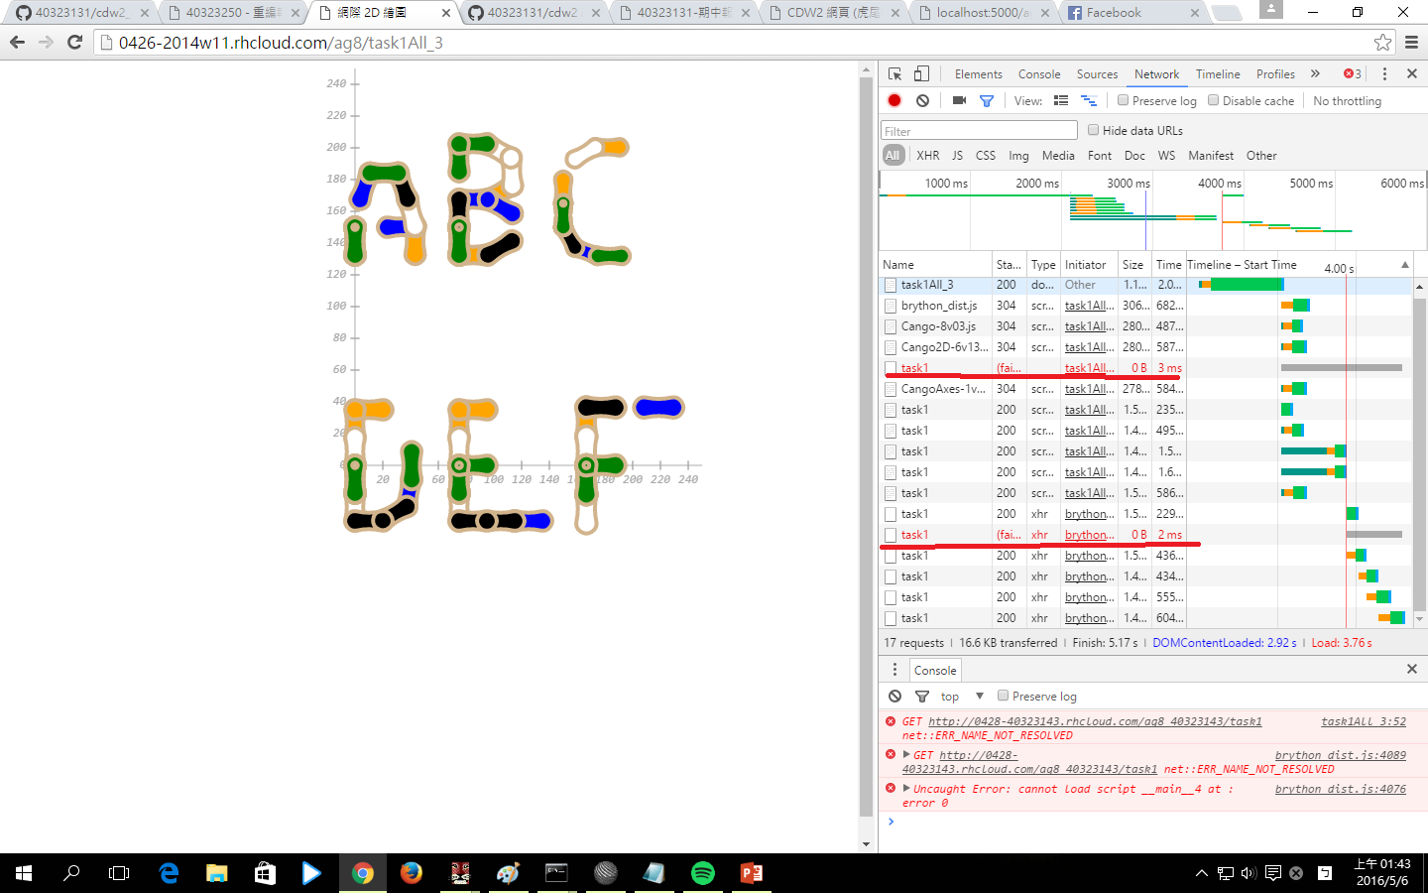
Task: Click the first failed red task1 request
Action: (x=1145, y=368)
